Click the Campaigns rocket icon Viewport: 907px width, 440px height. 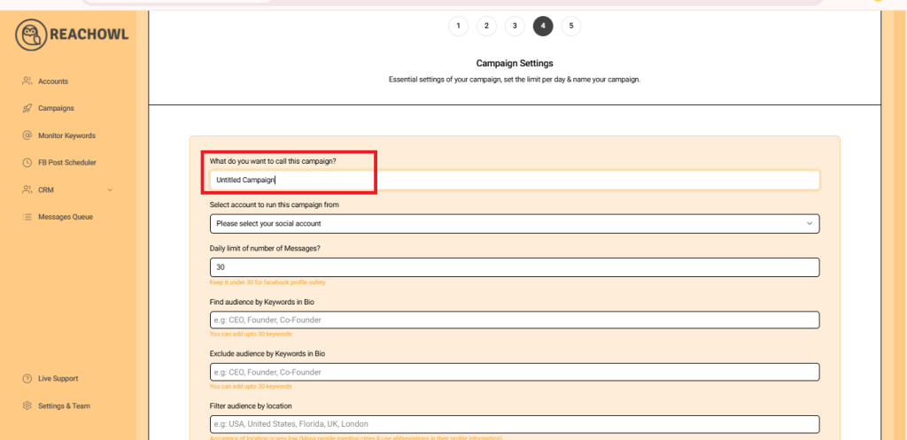pos(27,108)
